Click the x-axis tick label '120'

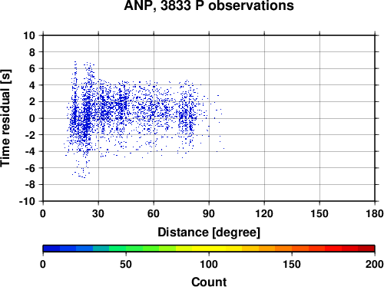coord(264,213)
